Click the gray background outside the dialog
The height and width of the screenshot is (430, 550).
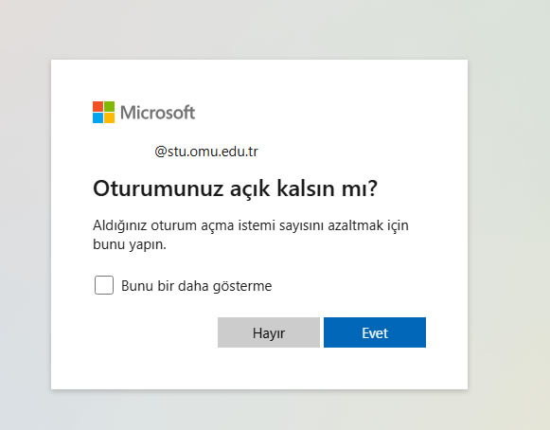coord(508,210)
